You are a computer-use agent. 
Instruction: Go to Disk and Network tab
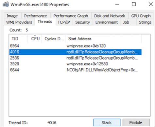coord(110,16)
